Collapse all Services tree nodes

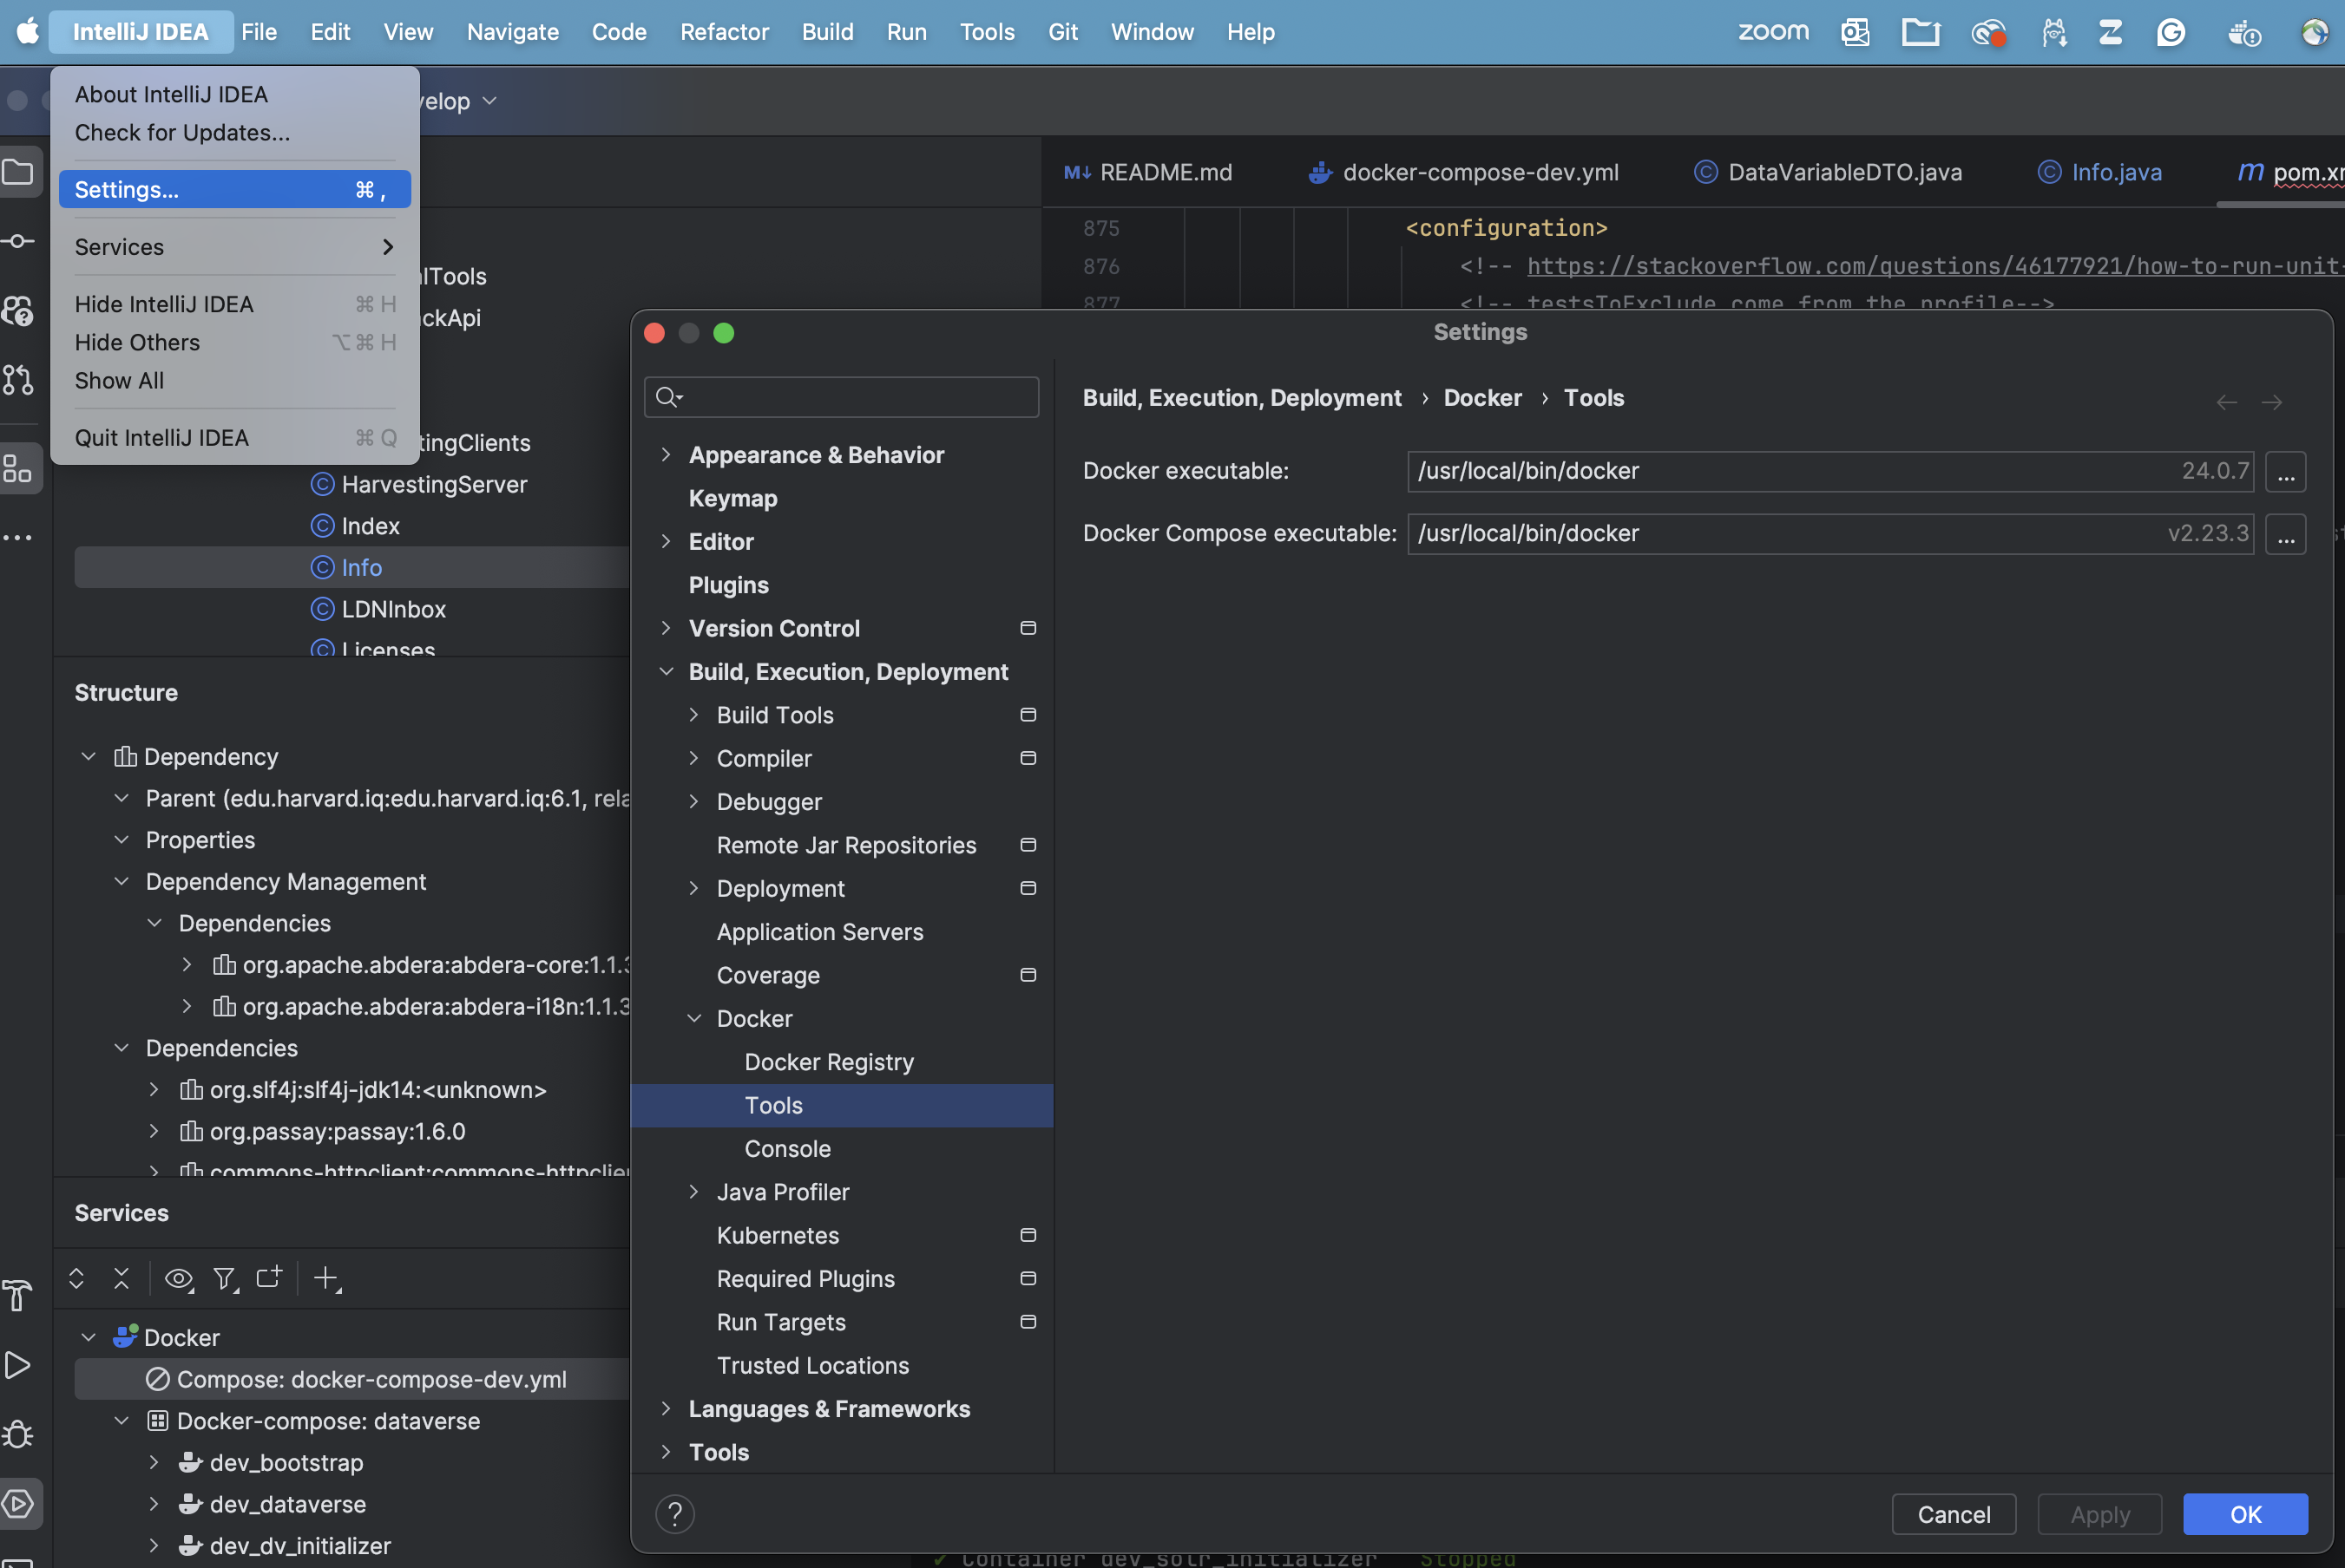click(x=121, y=1278)
